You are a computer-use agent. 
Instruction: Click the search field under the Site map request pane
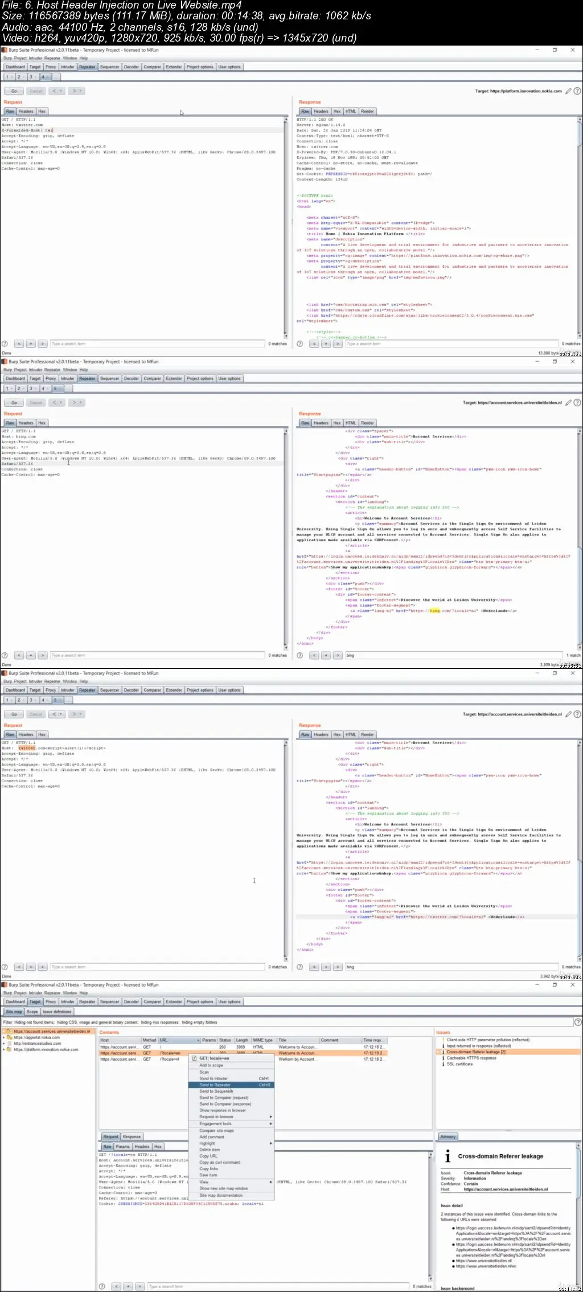[278, 1286]
